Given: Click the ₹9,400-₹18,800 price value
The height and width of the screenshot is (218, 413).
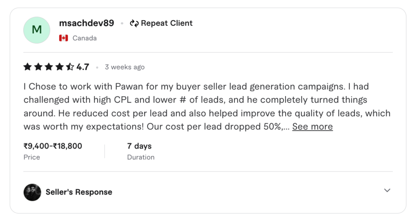Looking at the screenshot, I should [x=53, y=146].
